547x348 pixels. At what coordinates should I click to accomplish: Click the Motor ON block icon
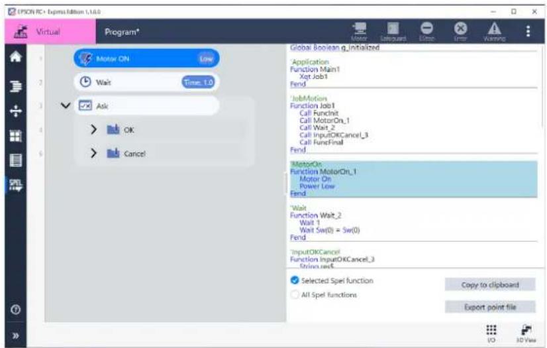tap(86, 58)
